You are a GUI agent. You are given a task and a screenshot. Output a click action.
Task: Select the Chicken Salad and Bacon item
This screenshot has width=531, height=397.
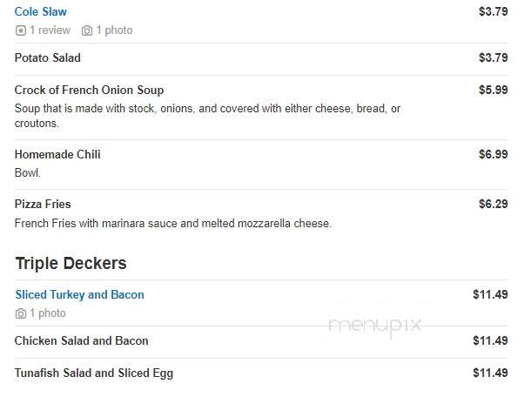click(x=82, y=340)
